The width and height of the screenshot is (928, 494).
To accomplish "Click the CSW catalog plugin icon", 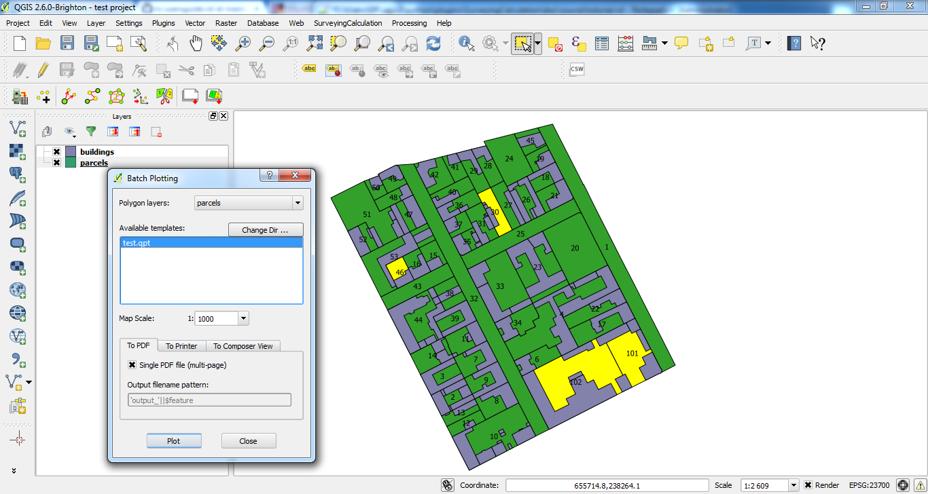I will 577,69.
